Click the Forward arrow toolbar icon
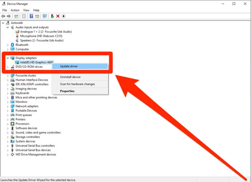The image size is (251, 182). (9, 16)
